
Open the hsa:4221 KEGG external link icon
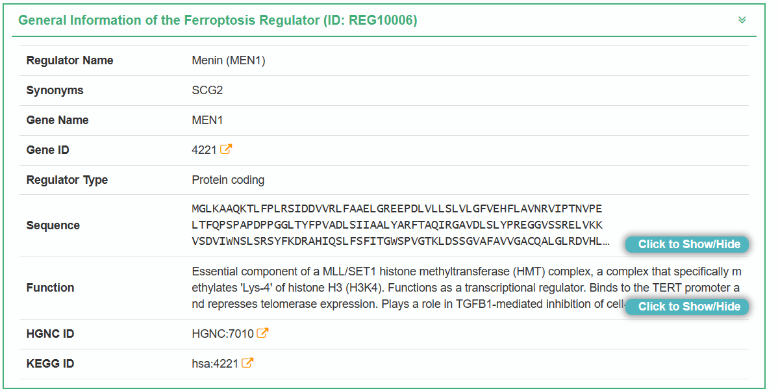[247, 363]
